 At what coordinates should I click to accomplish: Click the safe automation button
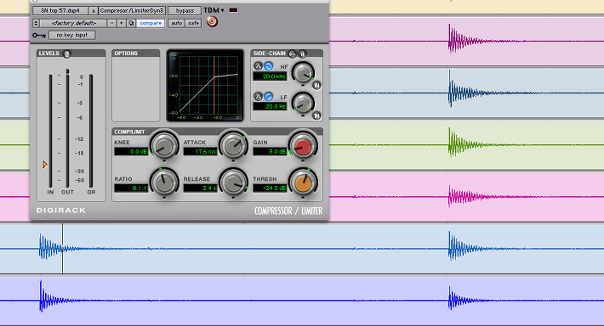click(193, 23)
